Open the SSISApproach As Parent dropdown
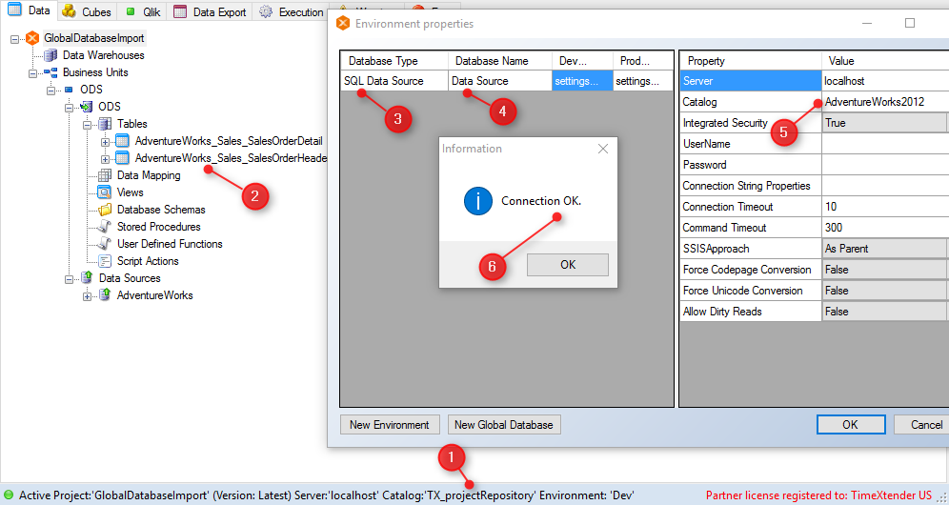The image size is (949, 505). pos(885,249)
